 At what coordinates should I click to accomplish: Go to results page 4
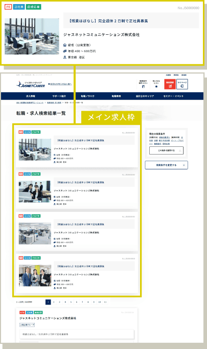tap(65, 302)
